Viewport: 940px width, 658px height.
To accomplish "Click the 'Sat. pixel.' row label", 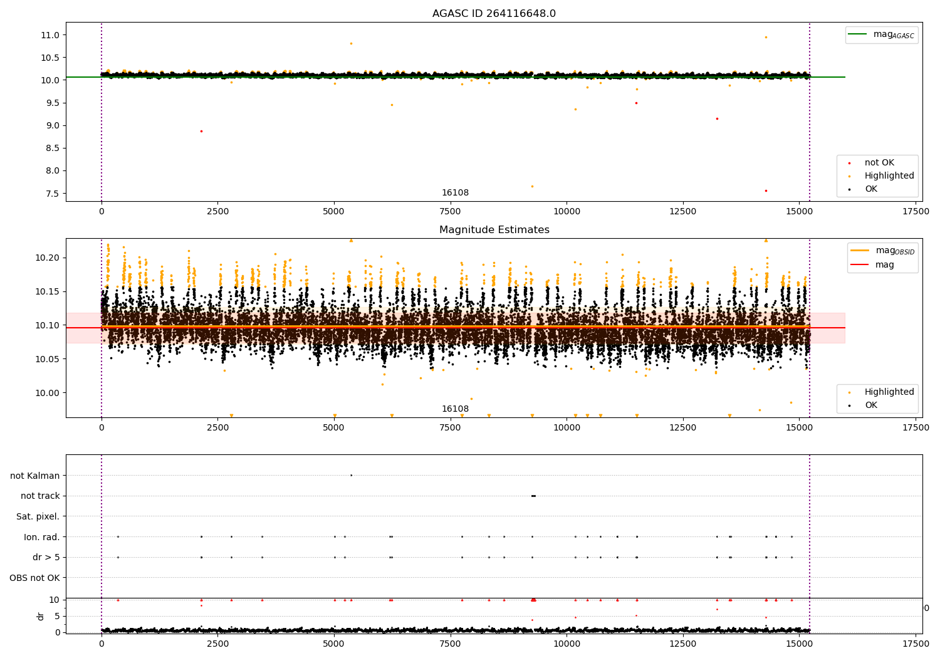I will [38, 516].
